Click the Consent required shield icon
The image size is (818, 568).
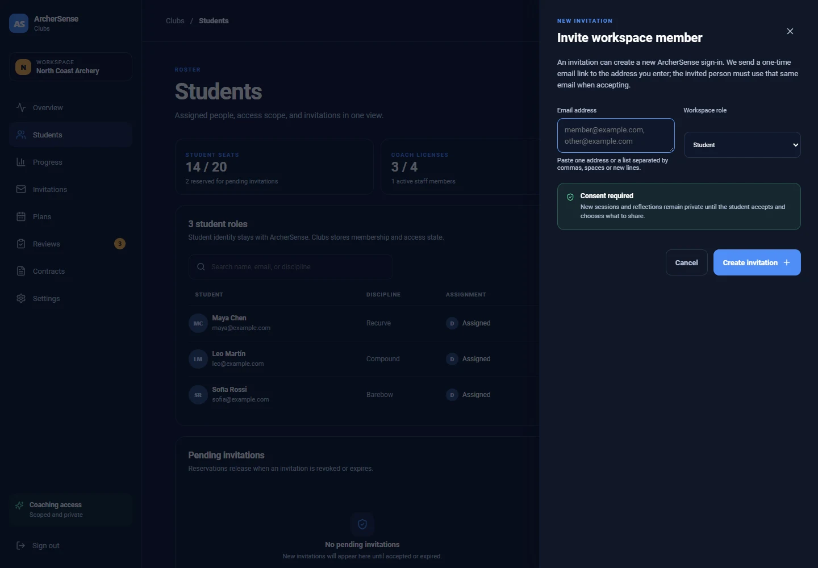tap(570, 197)
